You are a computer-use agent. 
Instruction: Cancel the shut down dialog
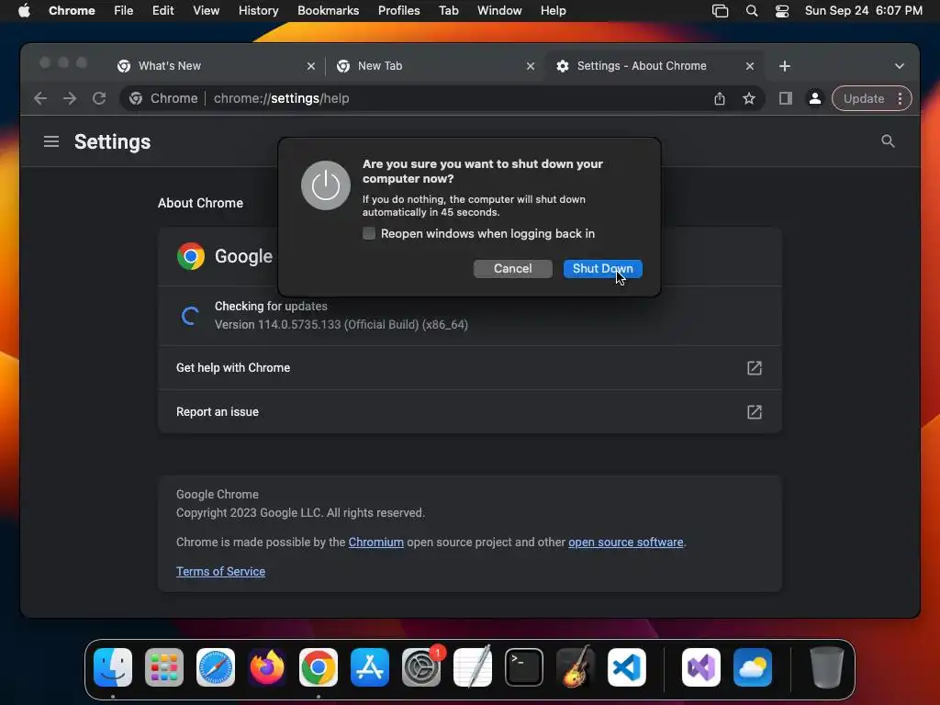[x=512, y=269]
